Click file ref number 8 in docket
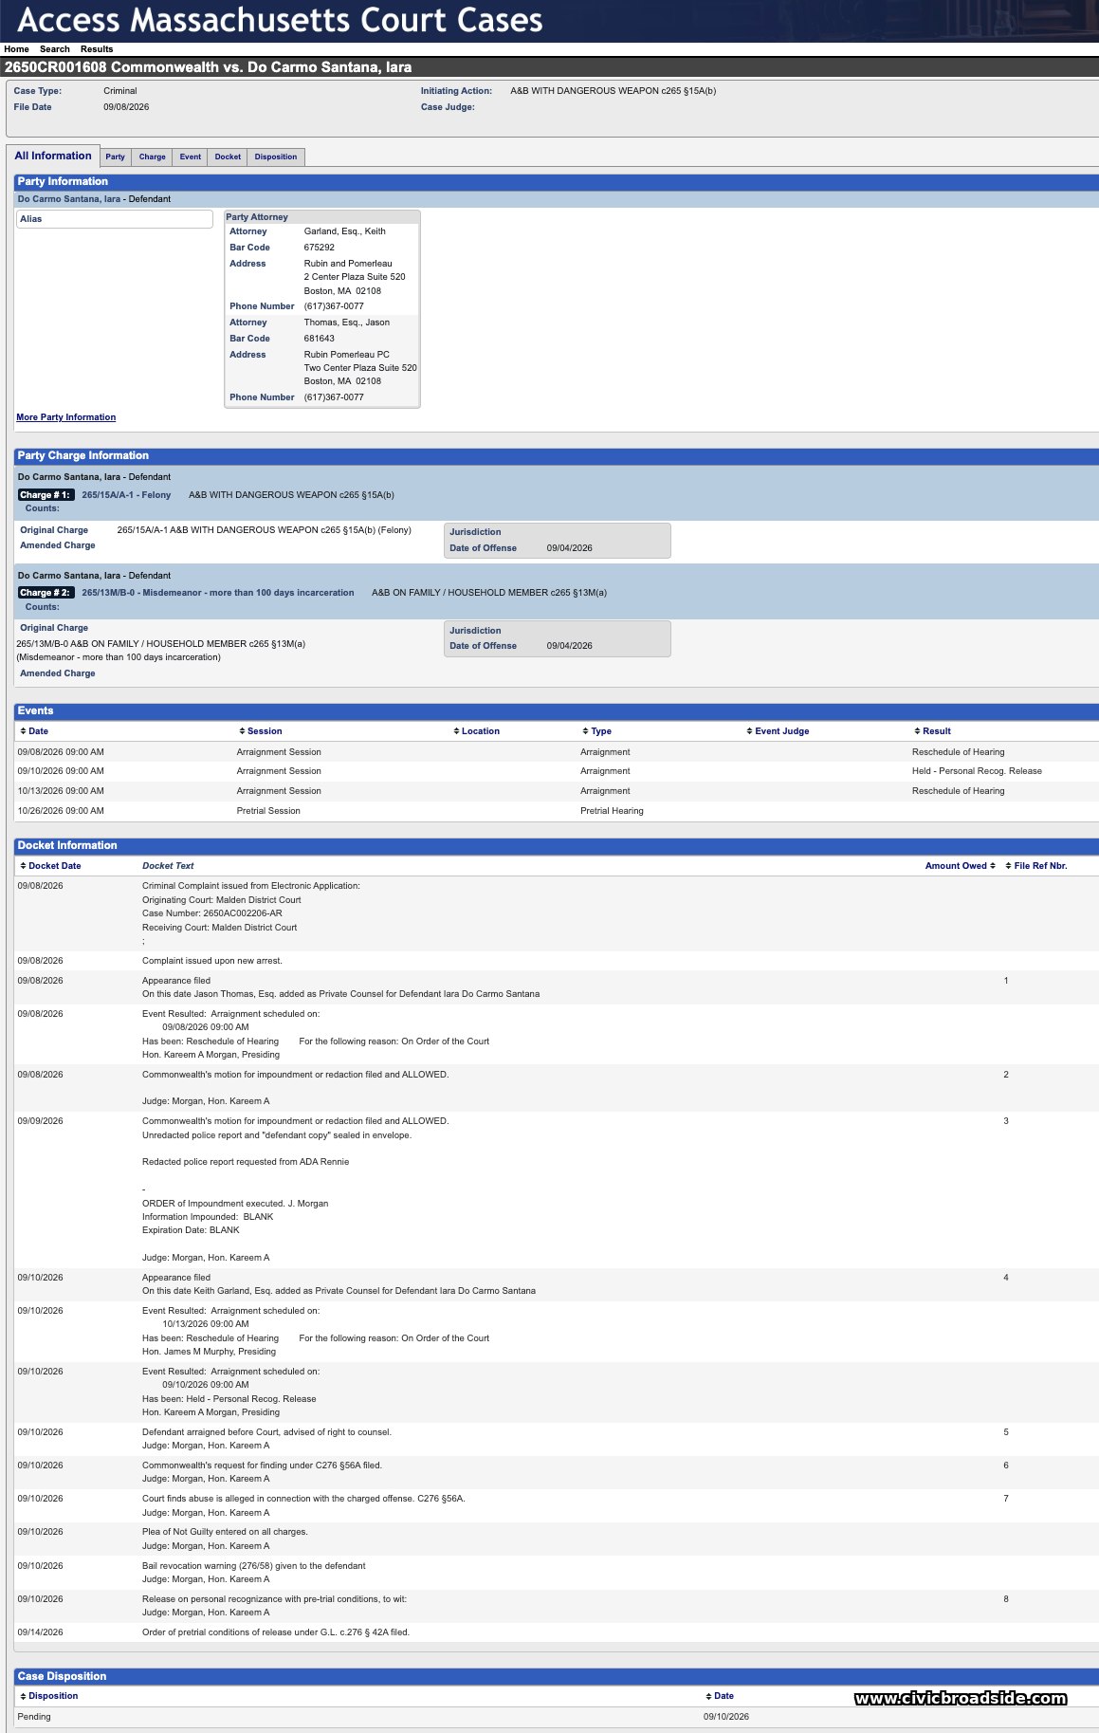The height and width of the screenshot is (1733, 1099). (1006, 1599)
